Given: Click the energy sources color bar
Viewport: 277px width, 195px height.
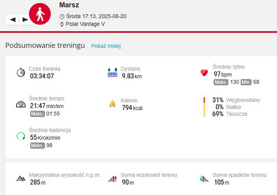Looking at the screenshot, I should click(204, 106).
